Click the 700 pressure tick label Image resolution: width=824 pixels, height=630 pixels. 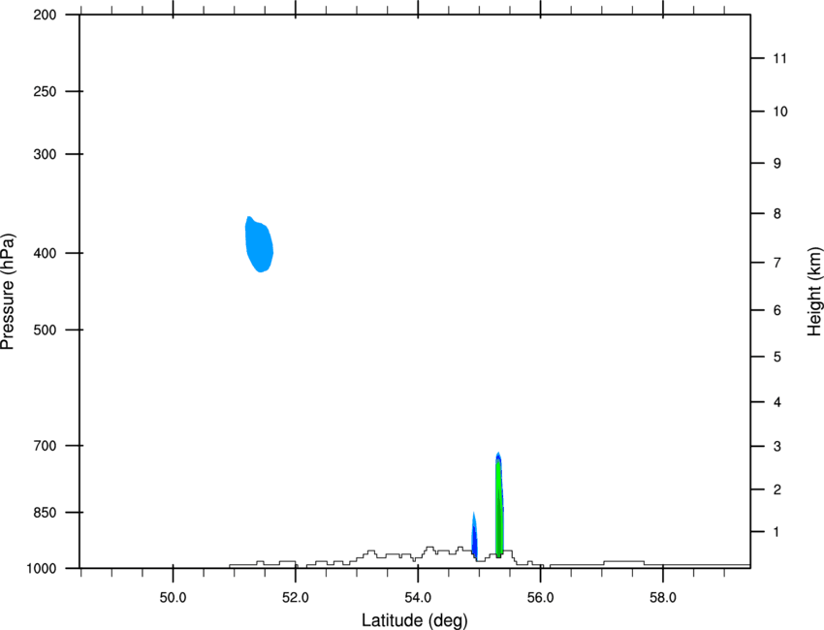(45, 446)
